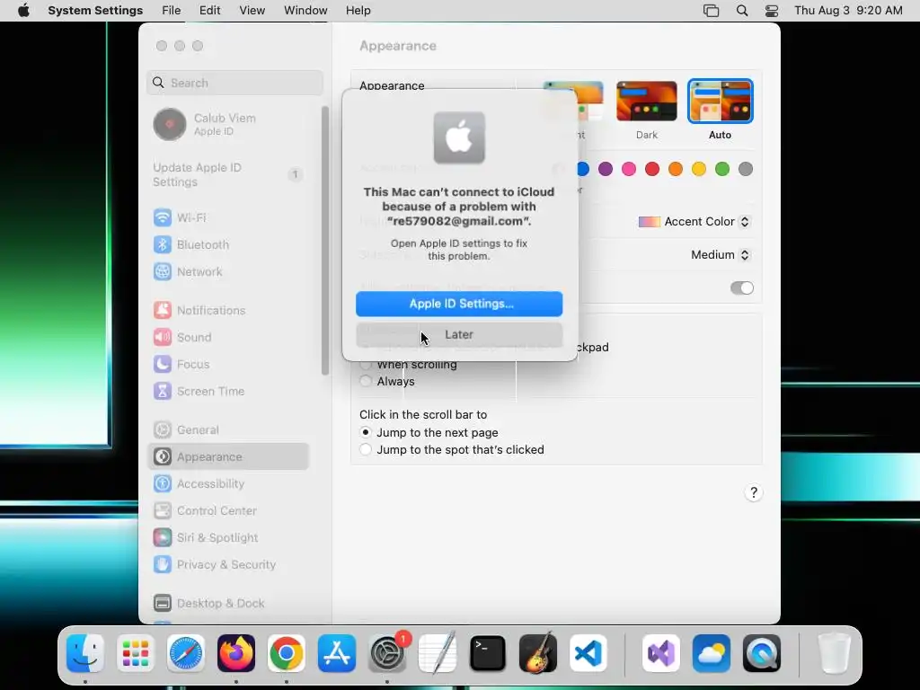The width and height of the screenshot is (920, 690).
Task: Open the Edit menu
Action: click(x=209, y=11)
